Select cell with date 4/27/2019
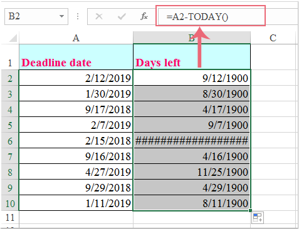299x229 pixels. [76, 171]
